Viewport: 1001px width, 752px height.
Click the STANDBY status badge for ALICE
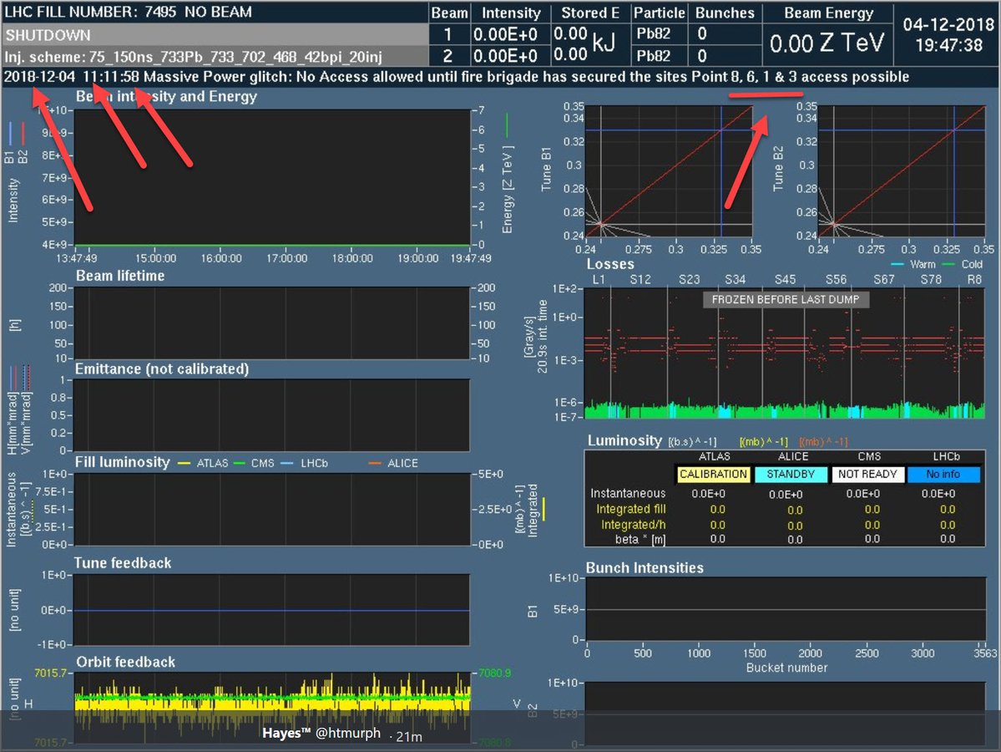(791, 475)
